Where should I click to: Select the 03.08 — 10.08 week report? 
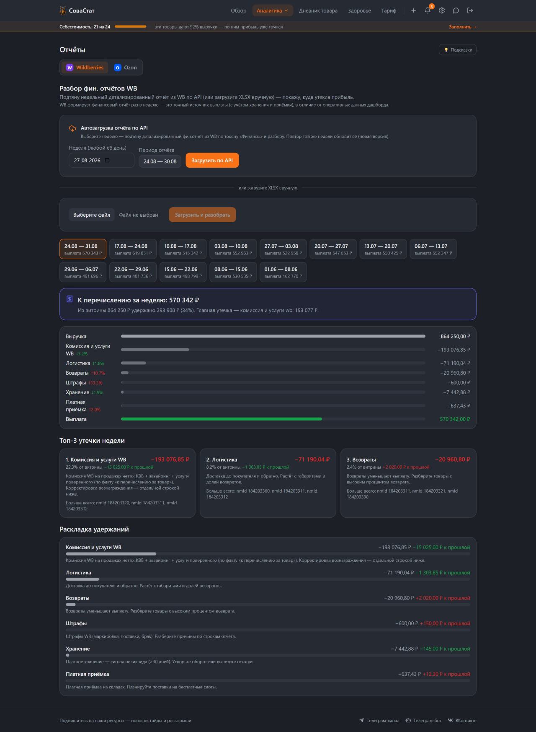233,249
